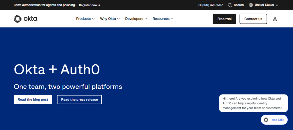
Task: Click the magnifying glass search icon
Action: click(230, 5)
